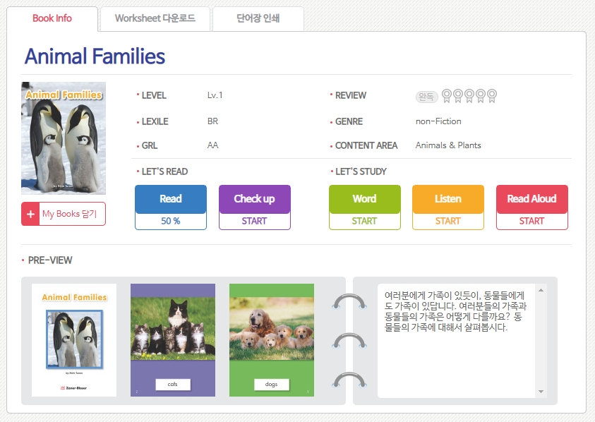Click the first review ribbon medal
Image resolution: width=595 pixels, height=422 pixels.
(x=447, y=96)
